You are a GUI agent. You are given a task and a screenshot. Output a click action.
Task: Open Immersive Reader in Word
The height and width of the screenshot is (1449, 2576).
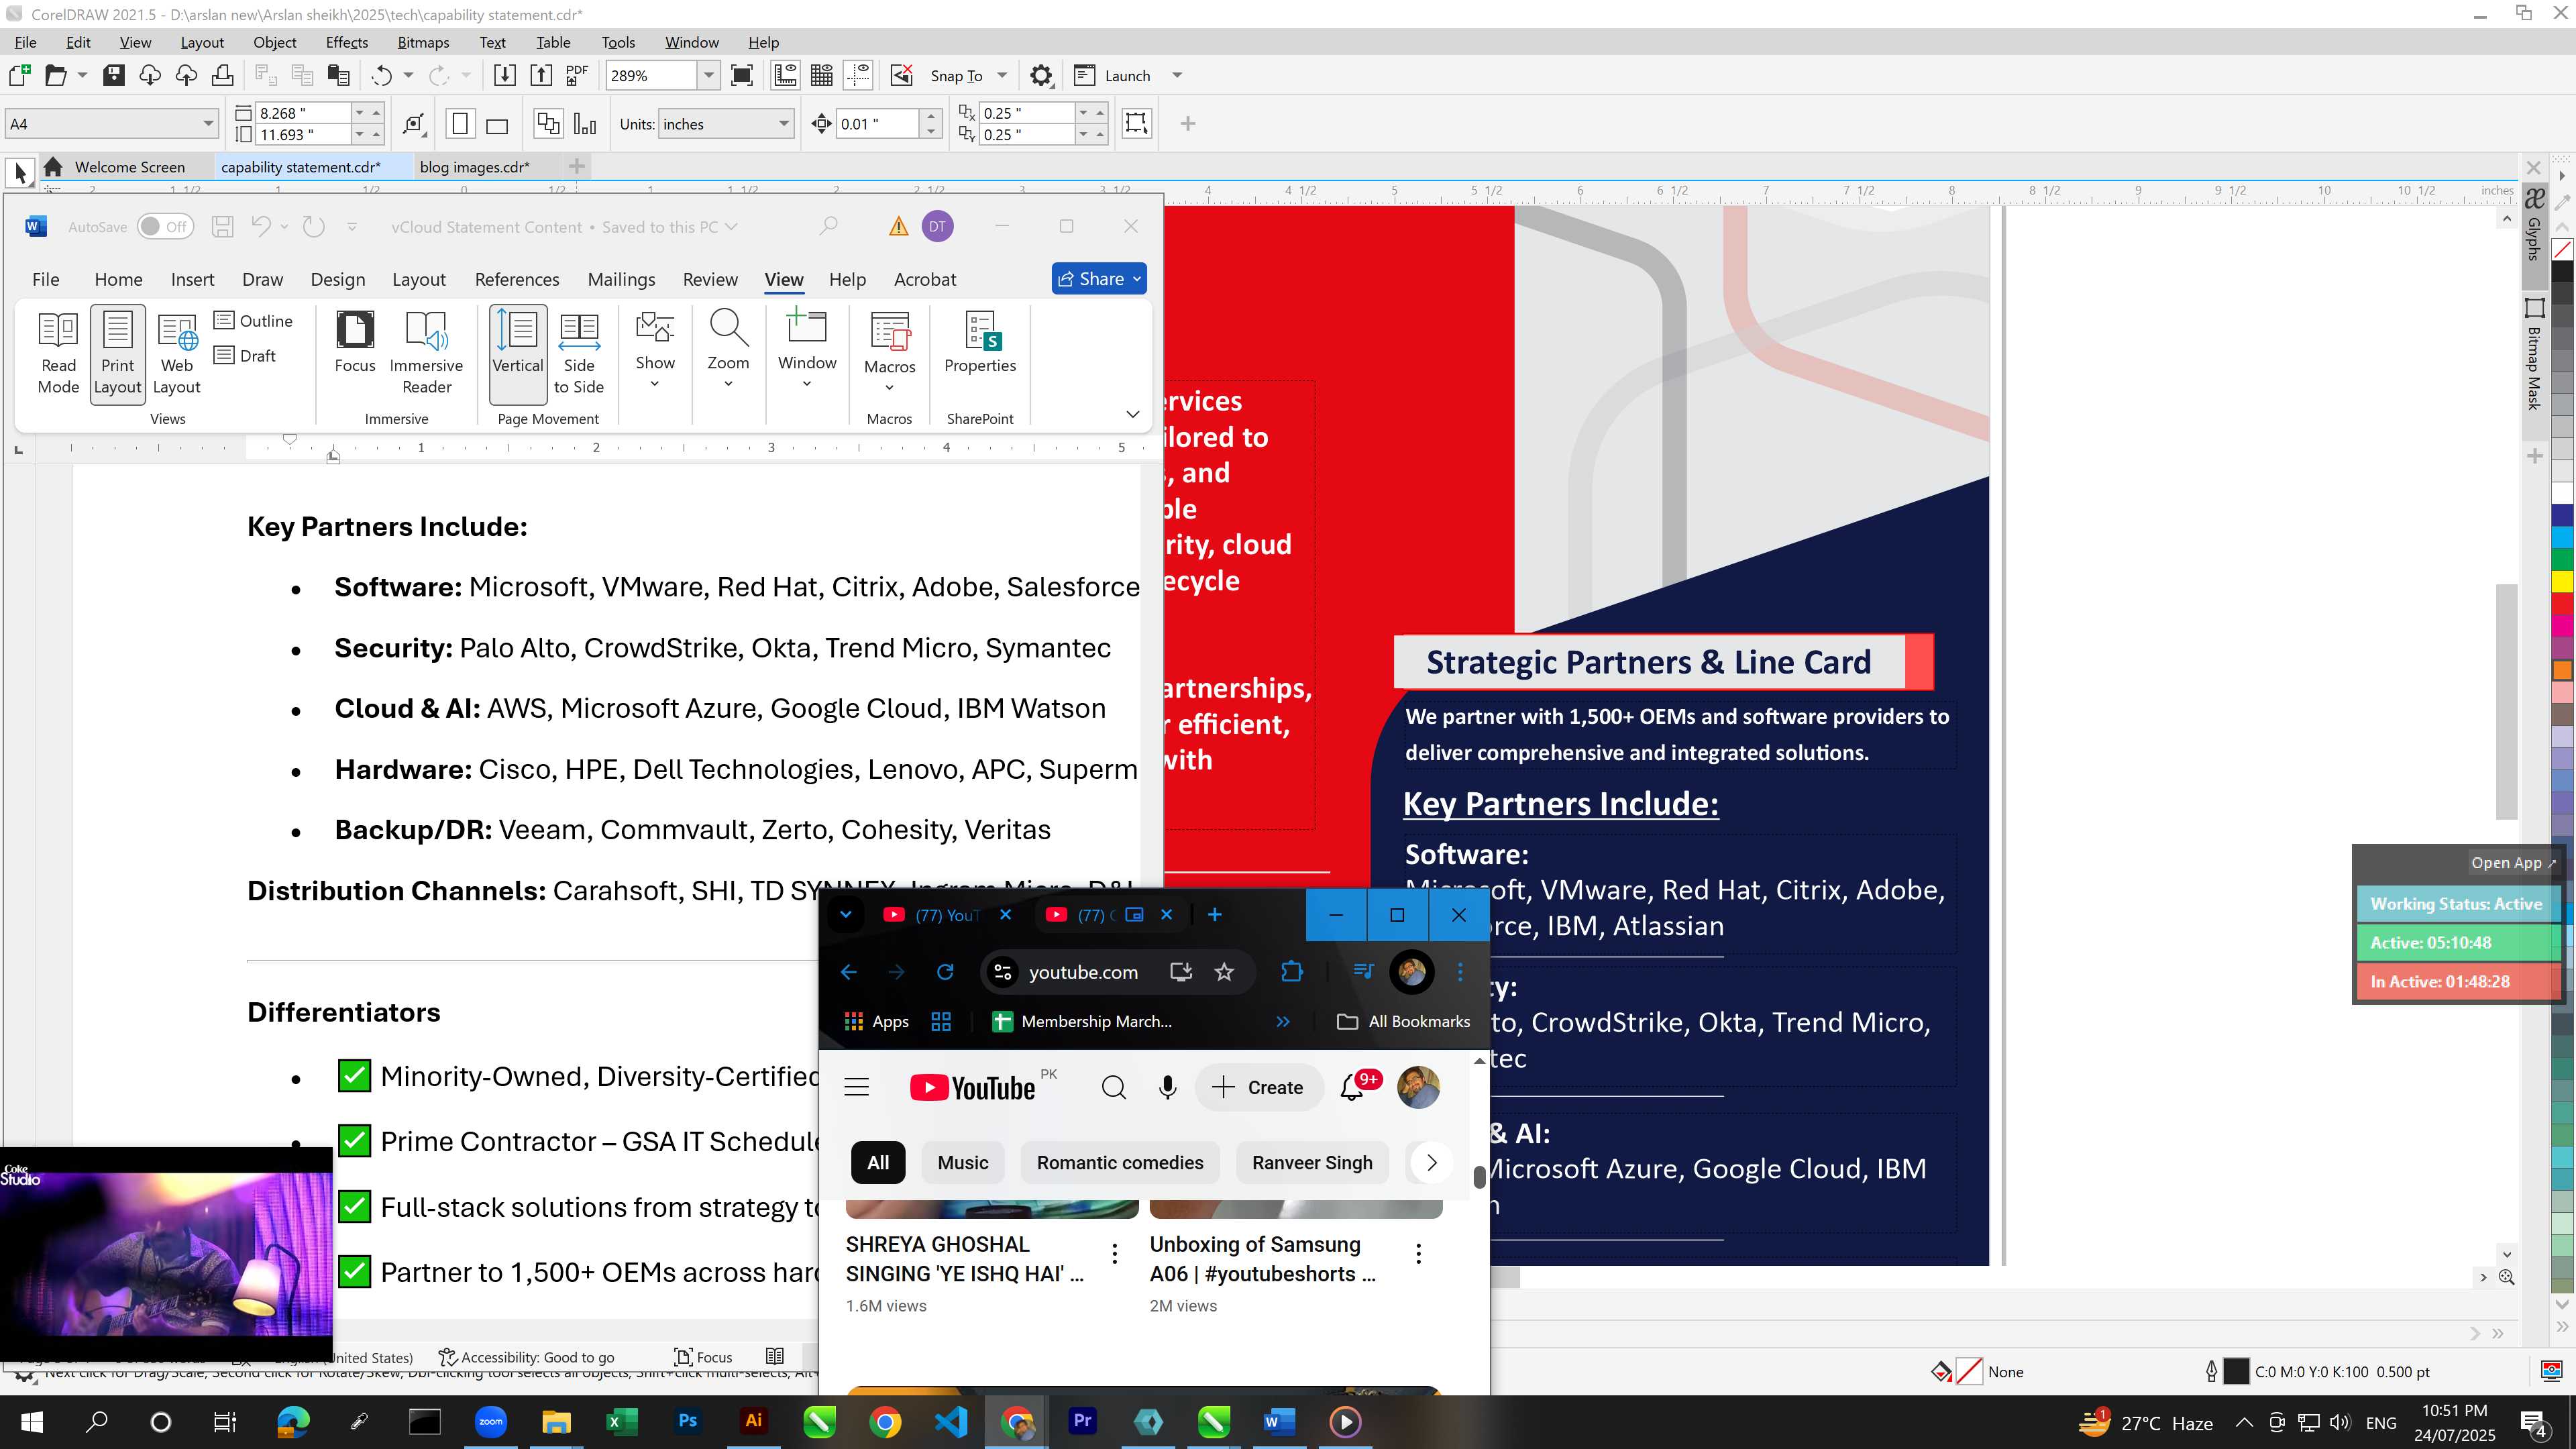click(426, 352)
